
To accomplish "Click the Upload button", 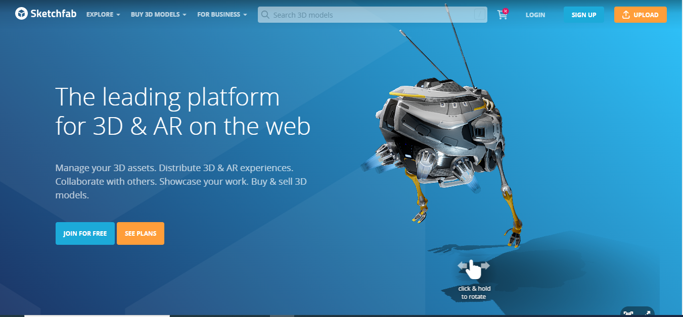I will (641, 15).
